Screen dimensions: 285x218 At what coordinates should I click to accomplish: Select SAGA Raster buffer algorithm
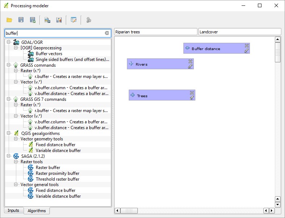click(48, 168)
